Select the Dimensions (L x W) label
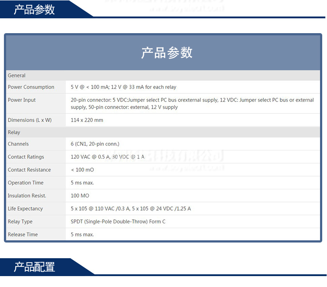 tap(30, 120)
